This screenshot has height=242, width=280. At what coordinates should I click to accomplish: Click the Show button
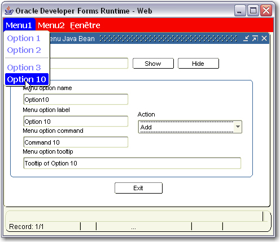(153, 64)
